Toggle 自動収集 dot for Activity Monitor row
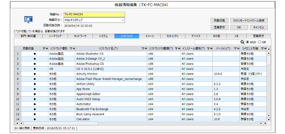 [x=35, y=74]
